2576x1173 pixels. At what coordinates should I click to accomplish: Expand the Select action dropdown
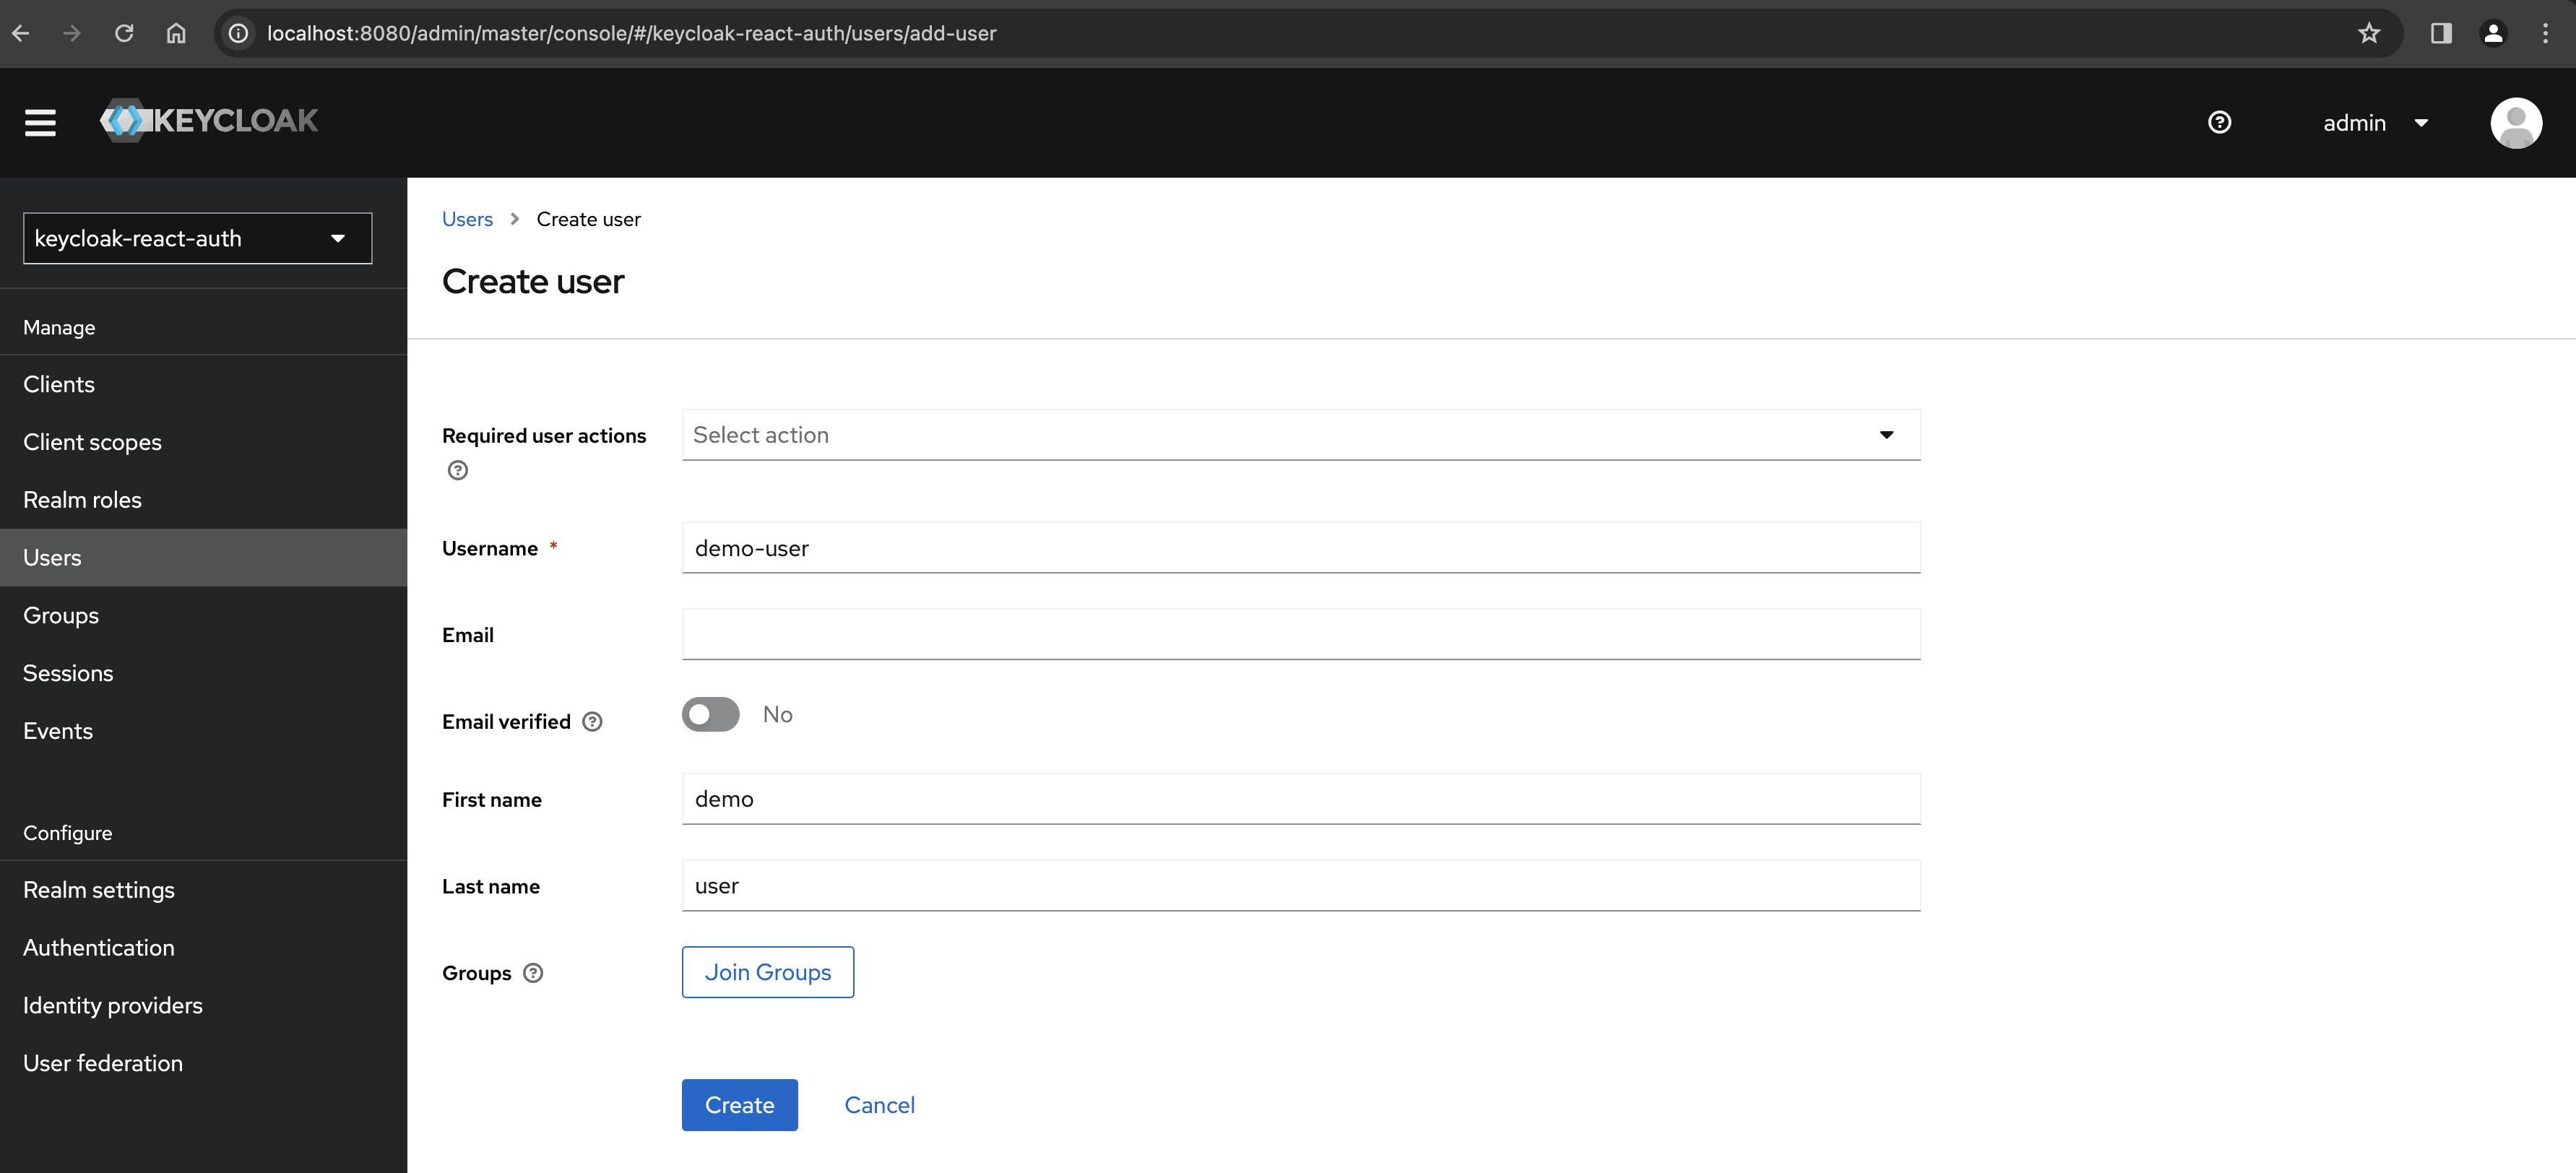pos(1300,435)
